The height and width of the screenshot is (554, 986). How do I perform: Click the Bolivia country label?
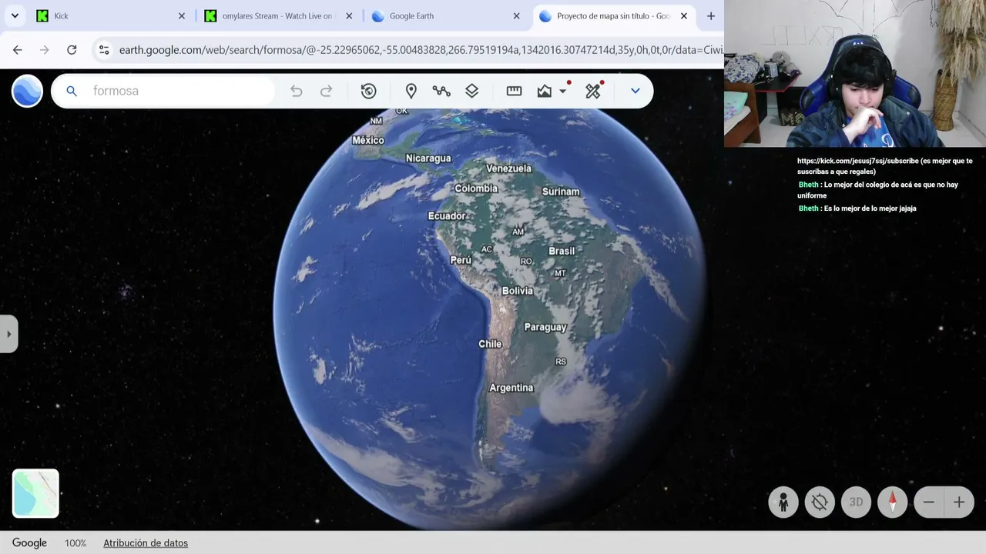[518, 291]
